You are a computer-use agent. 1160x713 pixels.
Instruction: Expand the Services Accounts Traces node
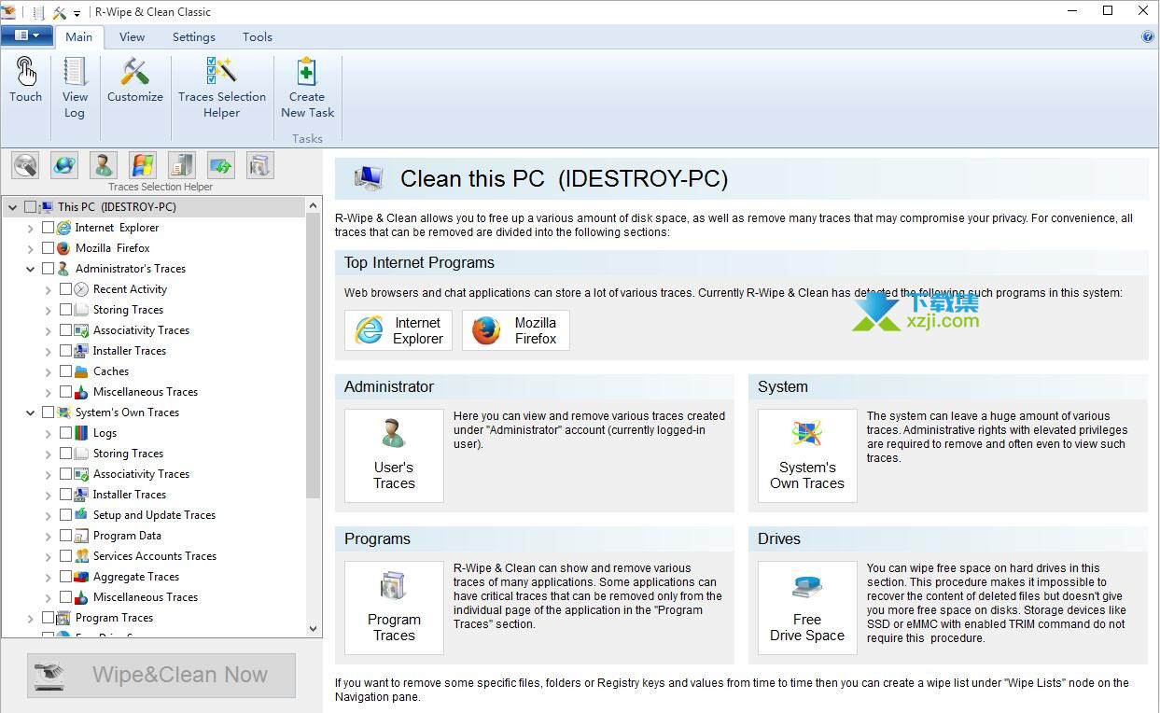click(49, 556)
